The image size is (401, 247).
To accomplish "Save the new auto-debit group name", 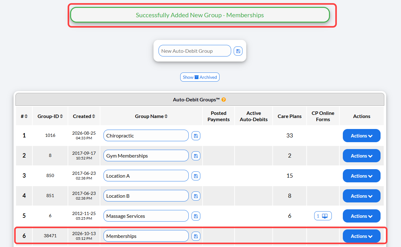I will click(238, 51).
